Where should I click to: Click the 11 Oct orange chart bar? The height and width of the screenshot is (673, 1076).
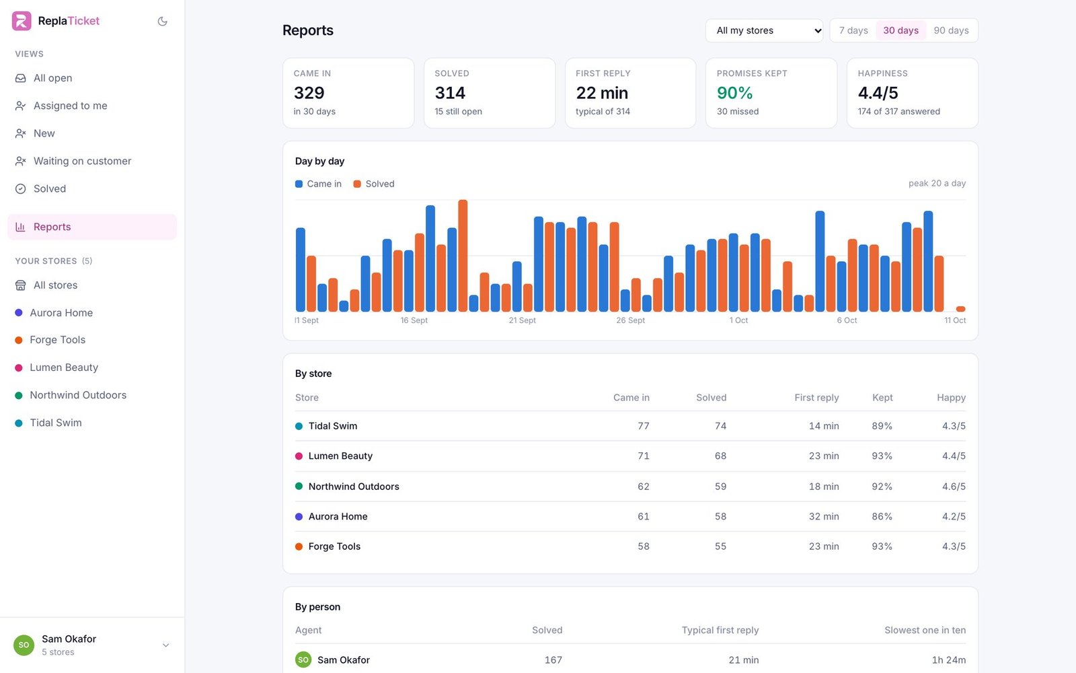(x=960, y=309)
